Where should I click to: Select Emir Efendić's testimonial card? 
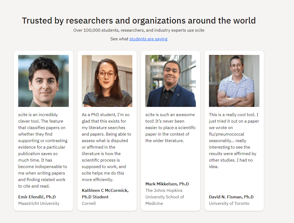[x=43, y=130]
